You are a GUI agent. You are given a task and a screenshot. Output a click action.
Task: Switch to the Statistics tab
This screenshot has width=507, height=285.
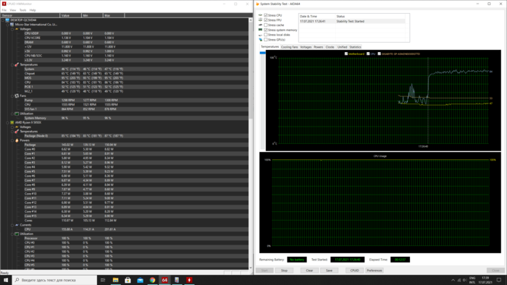click(x=355, y=47)
